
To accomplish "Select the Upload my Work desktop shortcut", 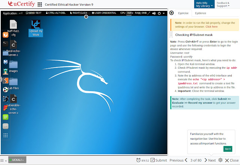I will tap(36, 28).
